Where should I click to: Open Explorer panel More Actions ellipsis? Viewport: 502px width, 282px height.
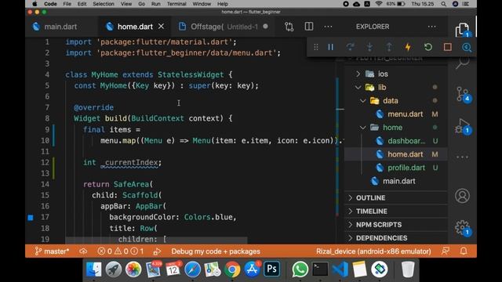pyautogui.click(x=432, y=27)
